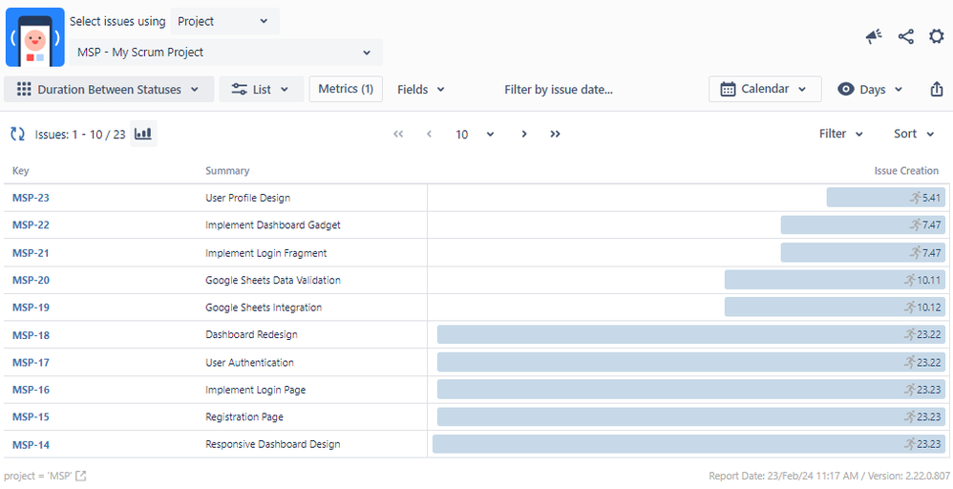The height and width of the screenshot is (489, 953).
Task: Click the 23.22 duration bar for MSP-18
Action: (x=691, y=334)
